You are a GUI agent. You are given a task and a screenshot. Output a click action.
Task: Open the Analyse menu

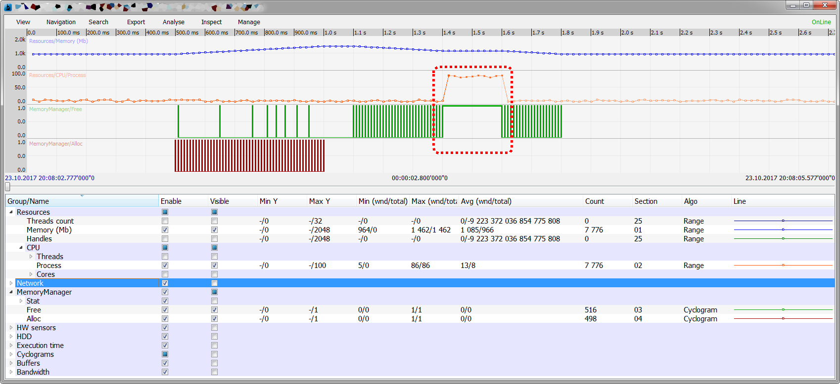(174, 22)
